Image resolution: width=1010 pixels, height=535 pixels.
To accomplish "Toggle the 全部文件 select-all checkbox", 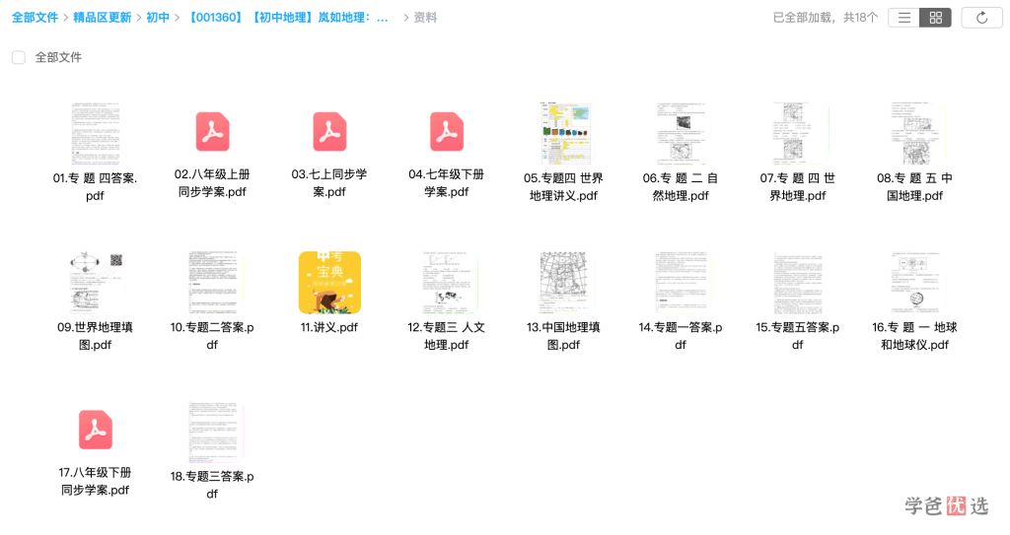I will pos(19,58).
